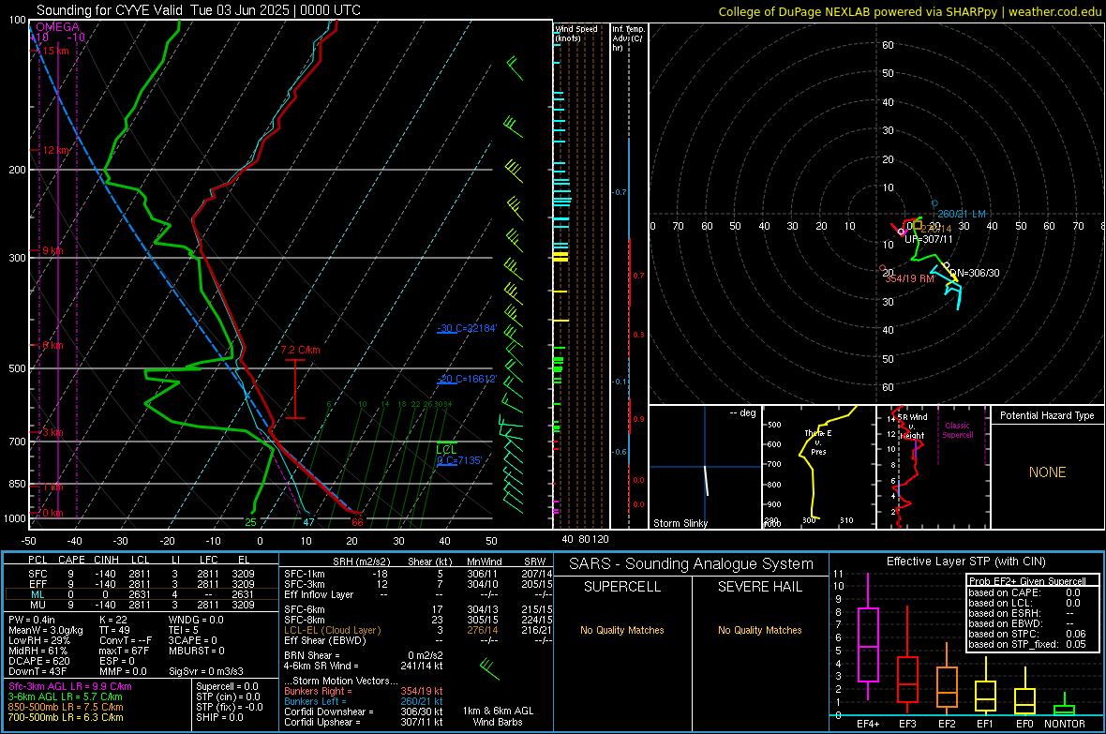The image size is (1106, 734).
Task: Click the 'based on STPC:' row
Action: (1027, 634)
